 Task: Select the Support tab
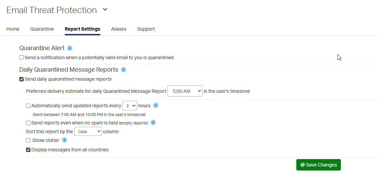click(146, 29)
